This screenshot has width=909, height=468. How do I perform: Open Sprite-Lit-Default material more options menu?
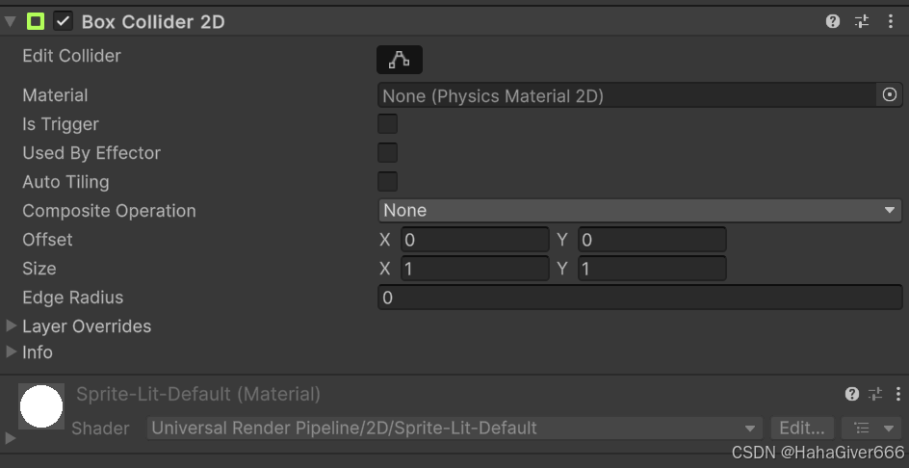click(897, 394)
